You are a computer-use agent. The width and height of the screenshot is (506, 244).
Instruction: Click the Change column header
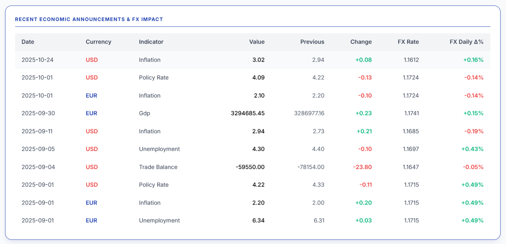(x=361, y=42)
